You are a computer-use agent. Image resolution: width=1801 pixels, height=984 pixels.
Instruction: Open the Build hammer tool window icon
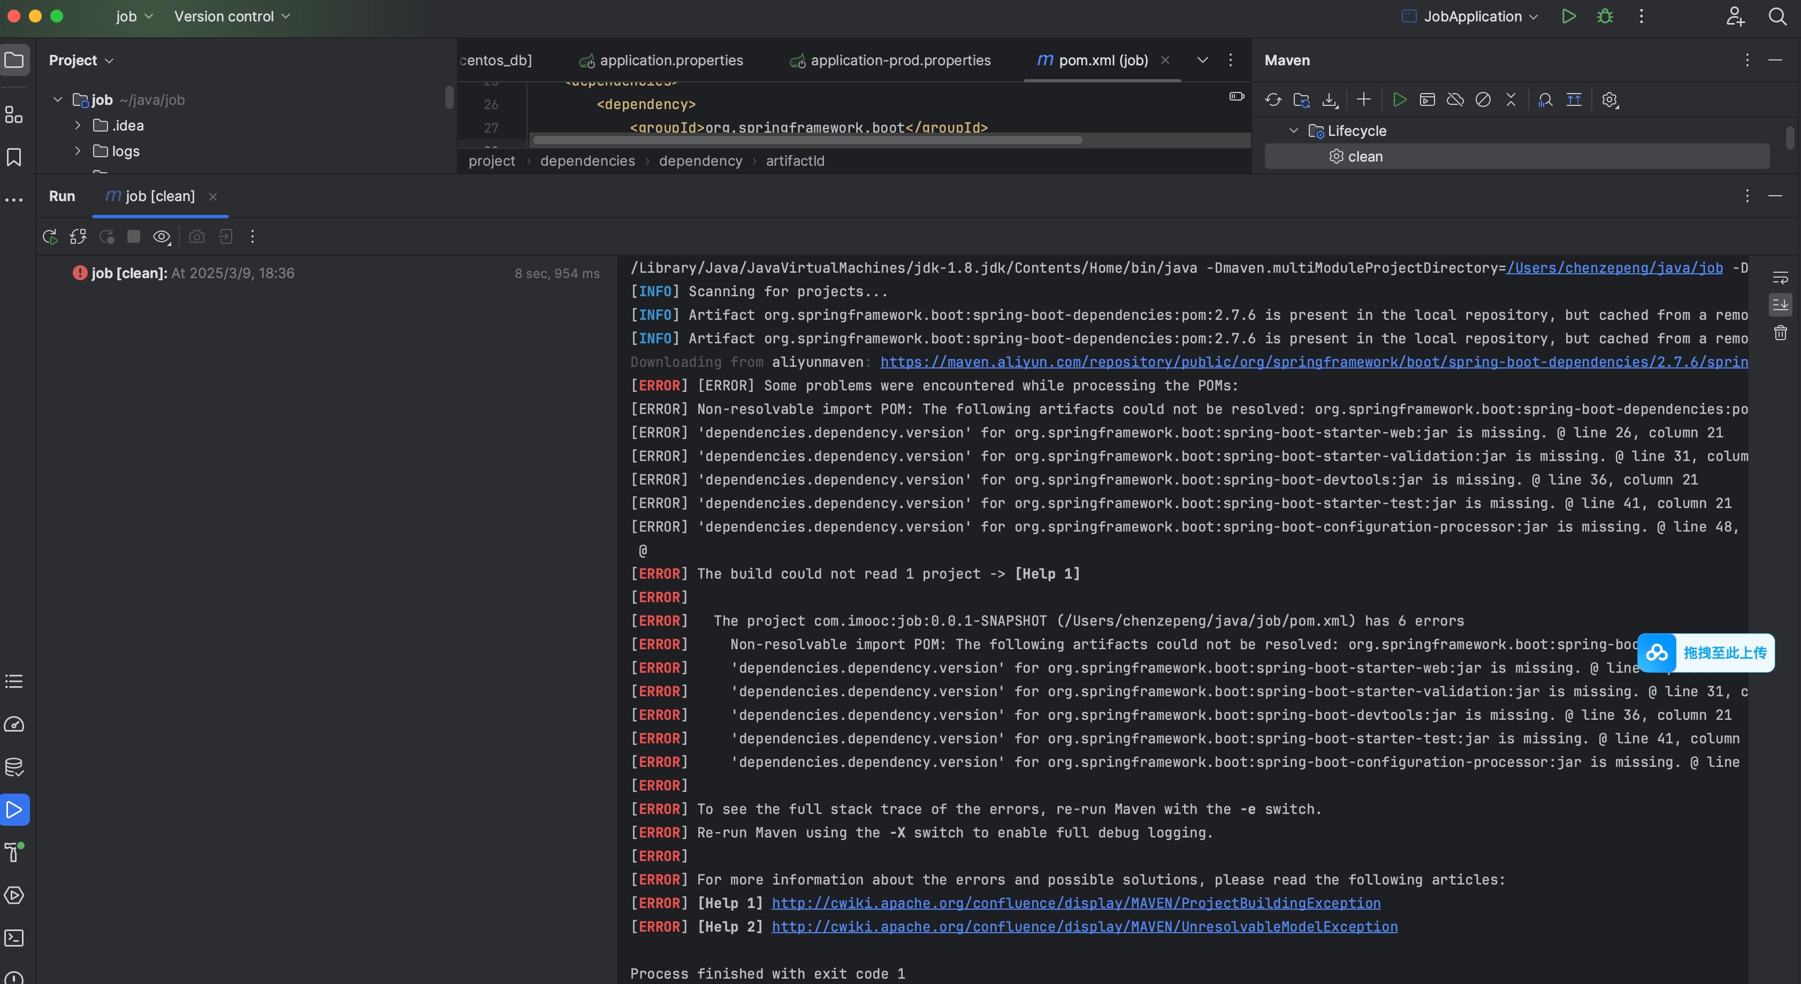[14, 852]
